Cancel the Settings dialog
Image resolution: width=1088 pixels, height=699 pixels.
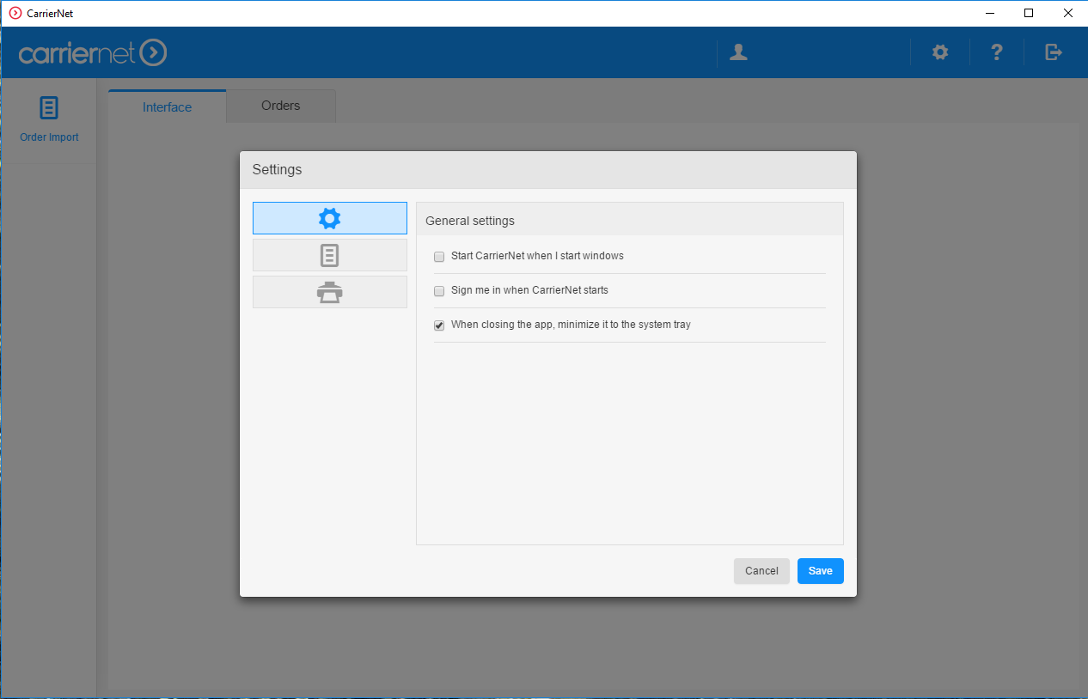pyautogui.click(x=761, y=571)
